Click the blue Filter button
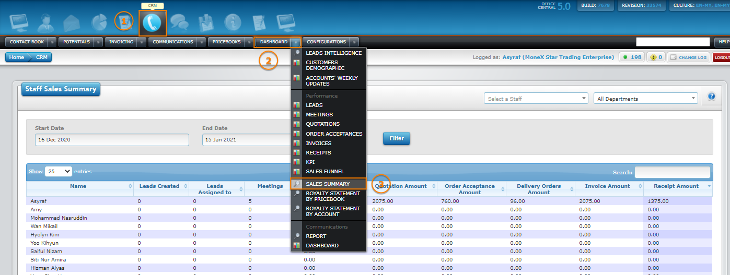This screenshot has height=275, width=730. pos(397,138)
